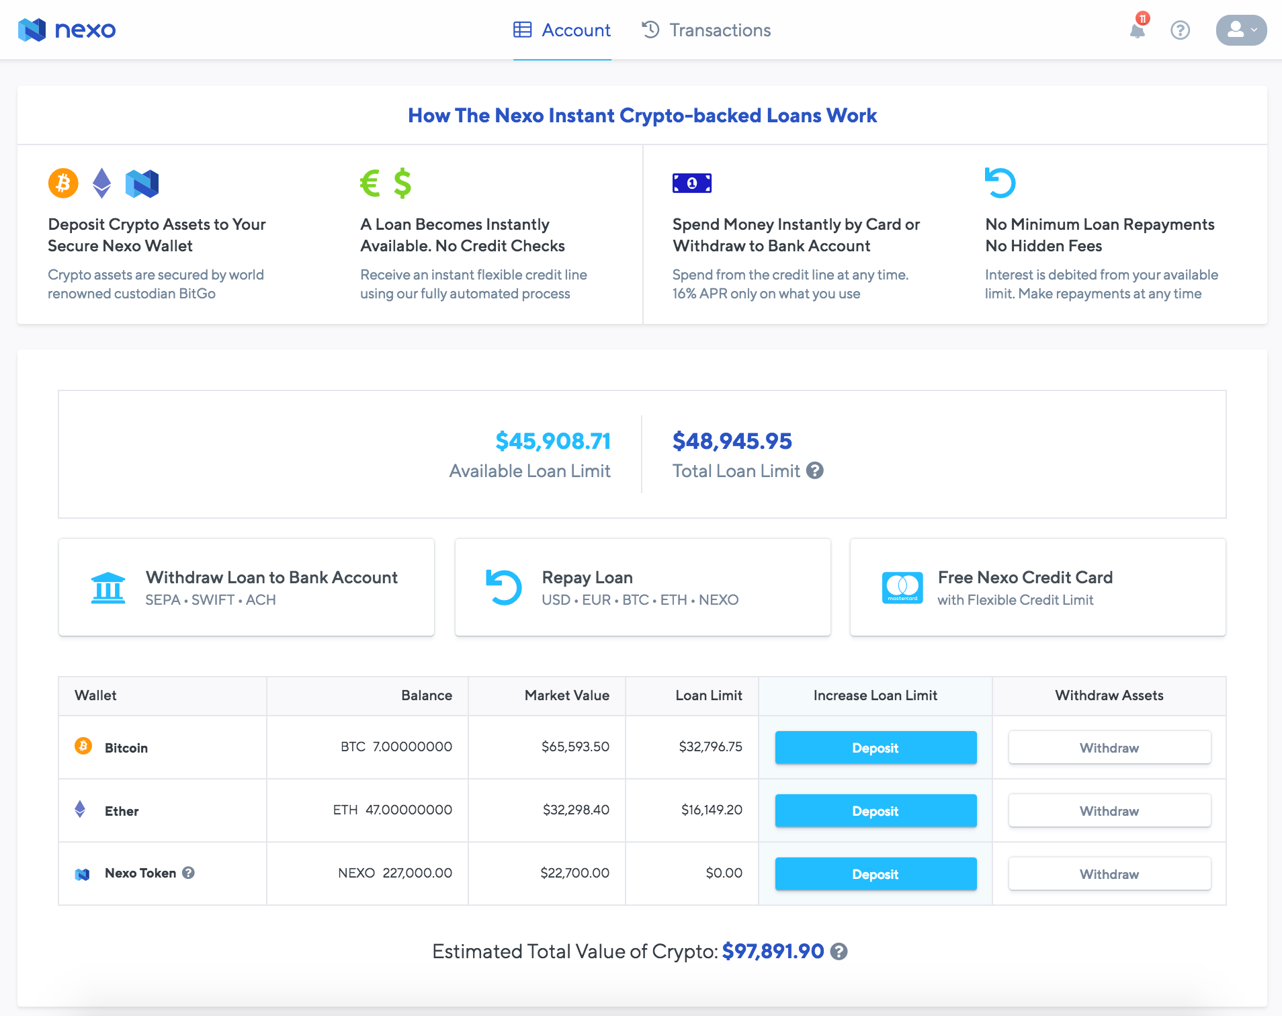The image size is (1282, 1016).
Task: Click the Wallet column header
Action: pos(95,695)
